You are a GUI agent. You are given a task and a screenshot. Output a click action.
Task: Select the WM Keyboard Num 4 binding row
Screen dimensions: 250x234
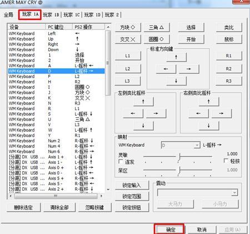[x=56, y=146]
